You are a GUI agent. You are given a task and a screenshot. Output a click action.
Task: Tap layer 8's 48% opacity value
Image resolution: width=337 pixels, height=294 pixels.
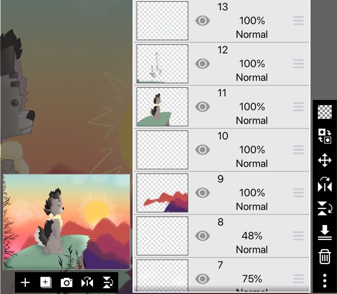(252, 236)
